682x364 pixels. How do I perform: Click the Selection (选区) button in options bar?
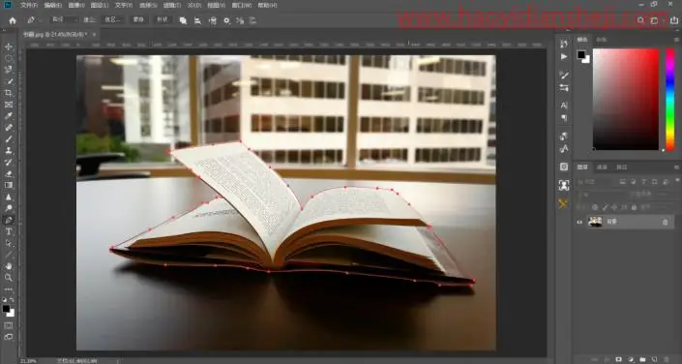(x=113, y=20)
